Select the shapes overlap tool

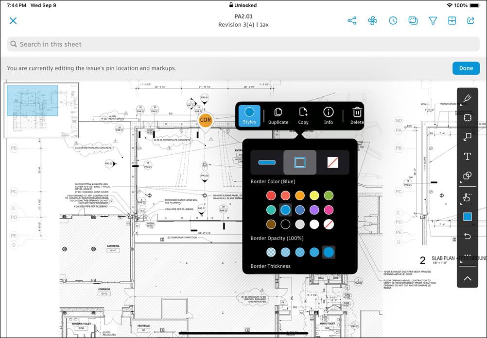(468, 176)
